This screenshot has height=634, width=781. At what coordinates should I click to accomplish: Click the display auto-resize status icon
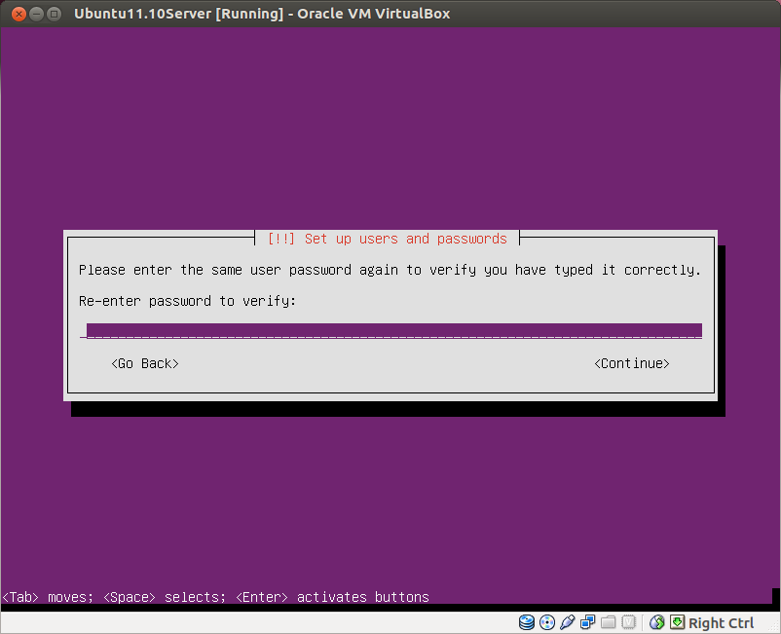tap(656, 622)
